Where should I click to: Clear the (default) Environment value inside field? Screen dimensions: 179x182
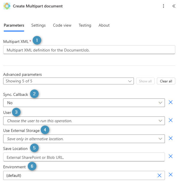[159, 175]
